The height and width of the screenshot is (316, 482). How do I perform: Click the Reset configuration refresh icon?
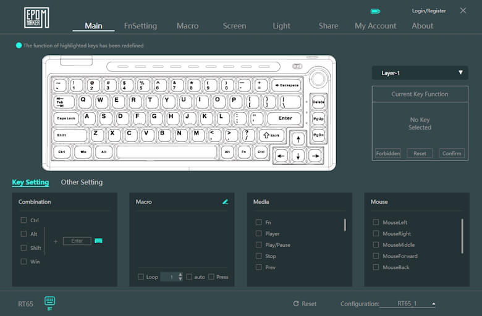pos(296,304)
